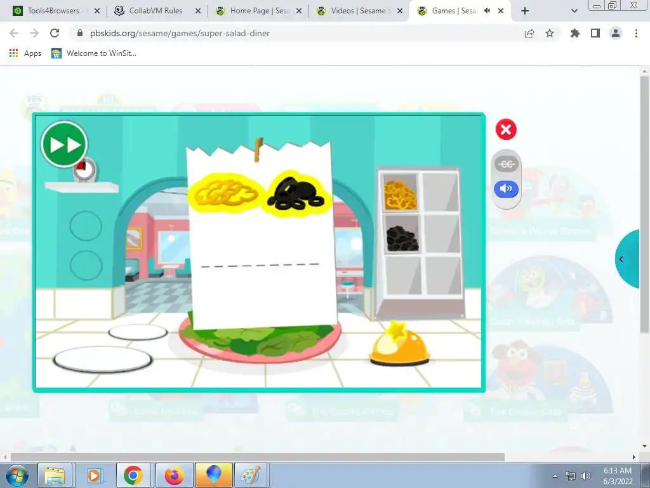
Task: Open the balloon app in taskbar
Action: click(x=213, y=475)
